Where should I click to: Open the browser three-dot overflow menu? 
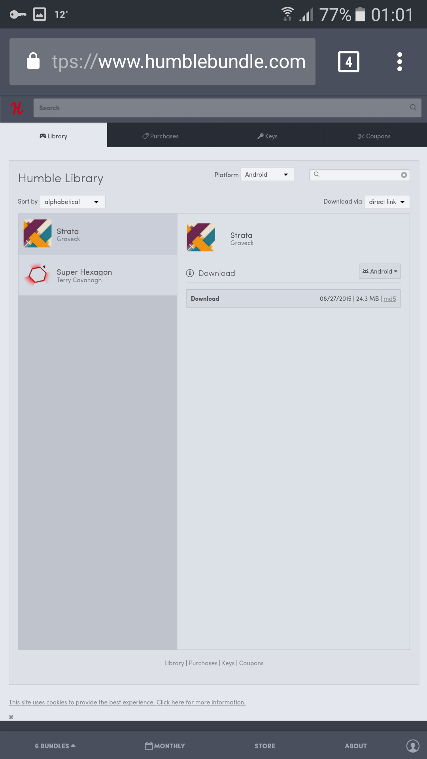tap(399, 62)
